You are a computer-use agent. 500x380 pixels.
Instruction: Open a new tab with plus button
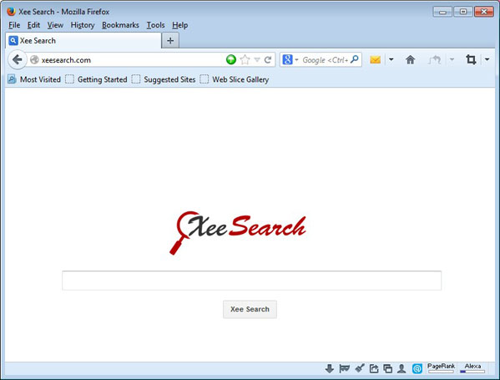pyautogui.click(x=170, y=41)
